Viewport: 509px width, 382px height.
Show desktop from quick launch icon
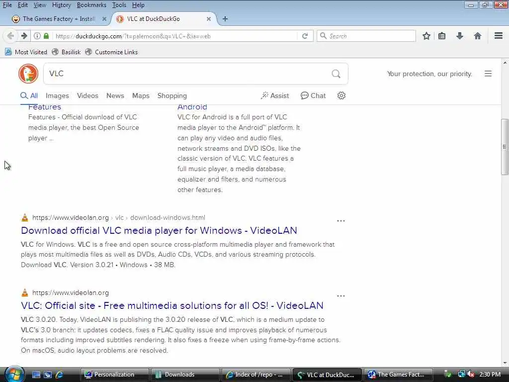(36, 375)
